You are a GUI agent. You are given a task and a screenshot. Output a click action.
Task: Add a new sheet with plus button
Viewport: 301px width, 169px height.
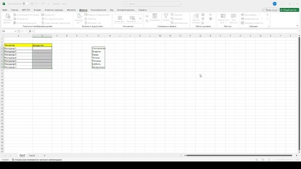tap(44, 155)
